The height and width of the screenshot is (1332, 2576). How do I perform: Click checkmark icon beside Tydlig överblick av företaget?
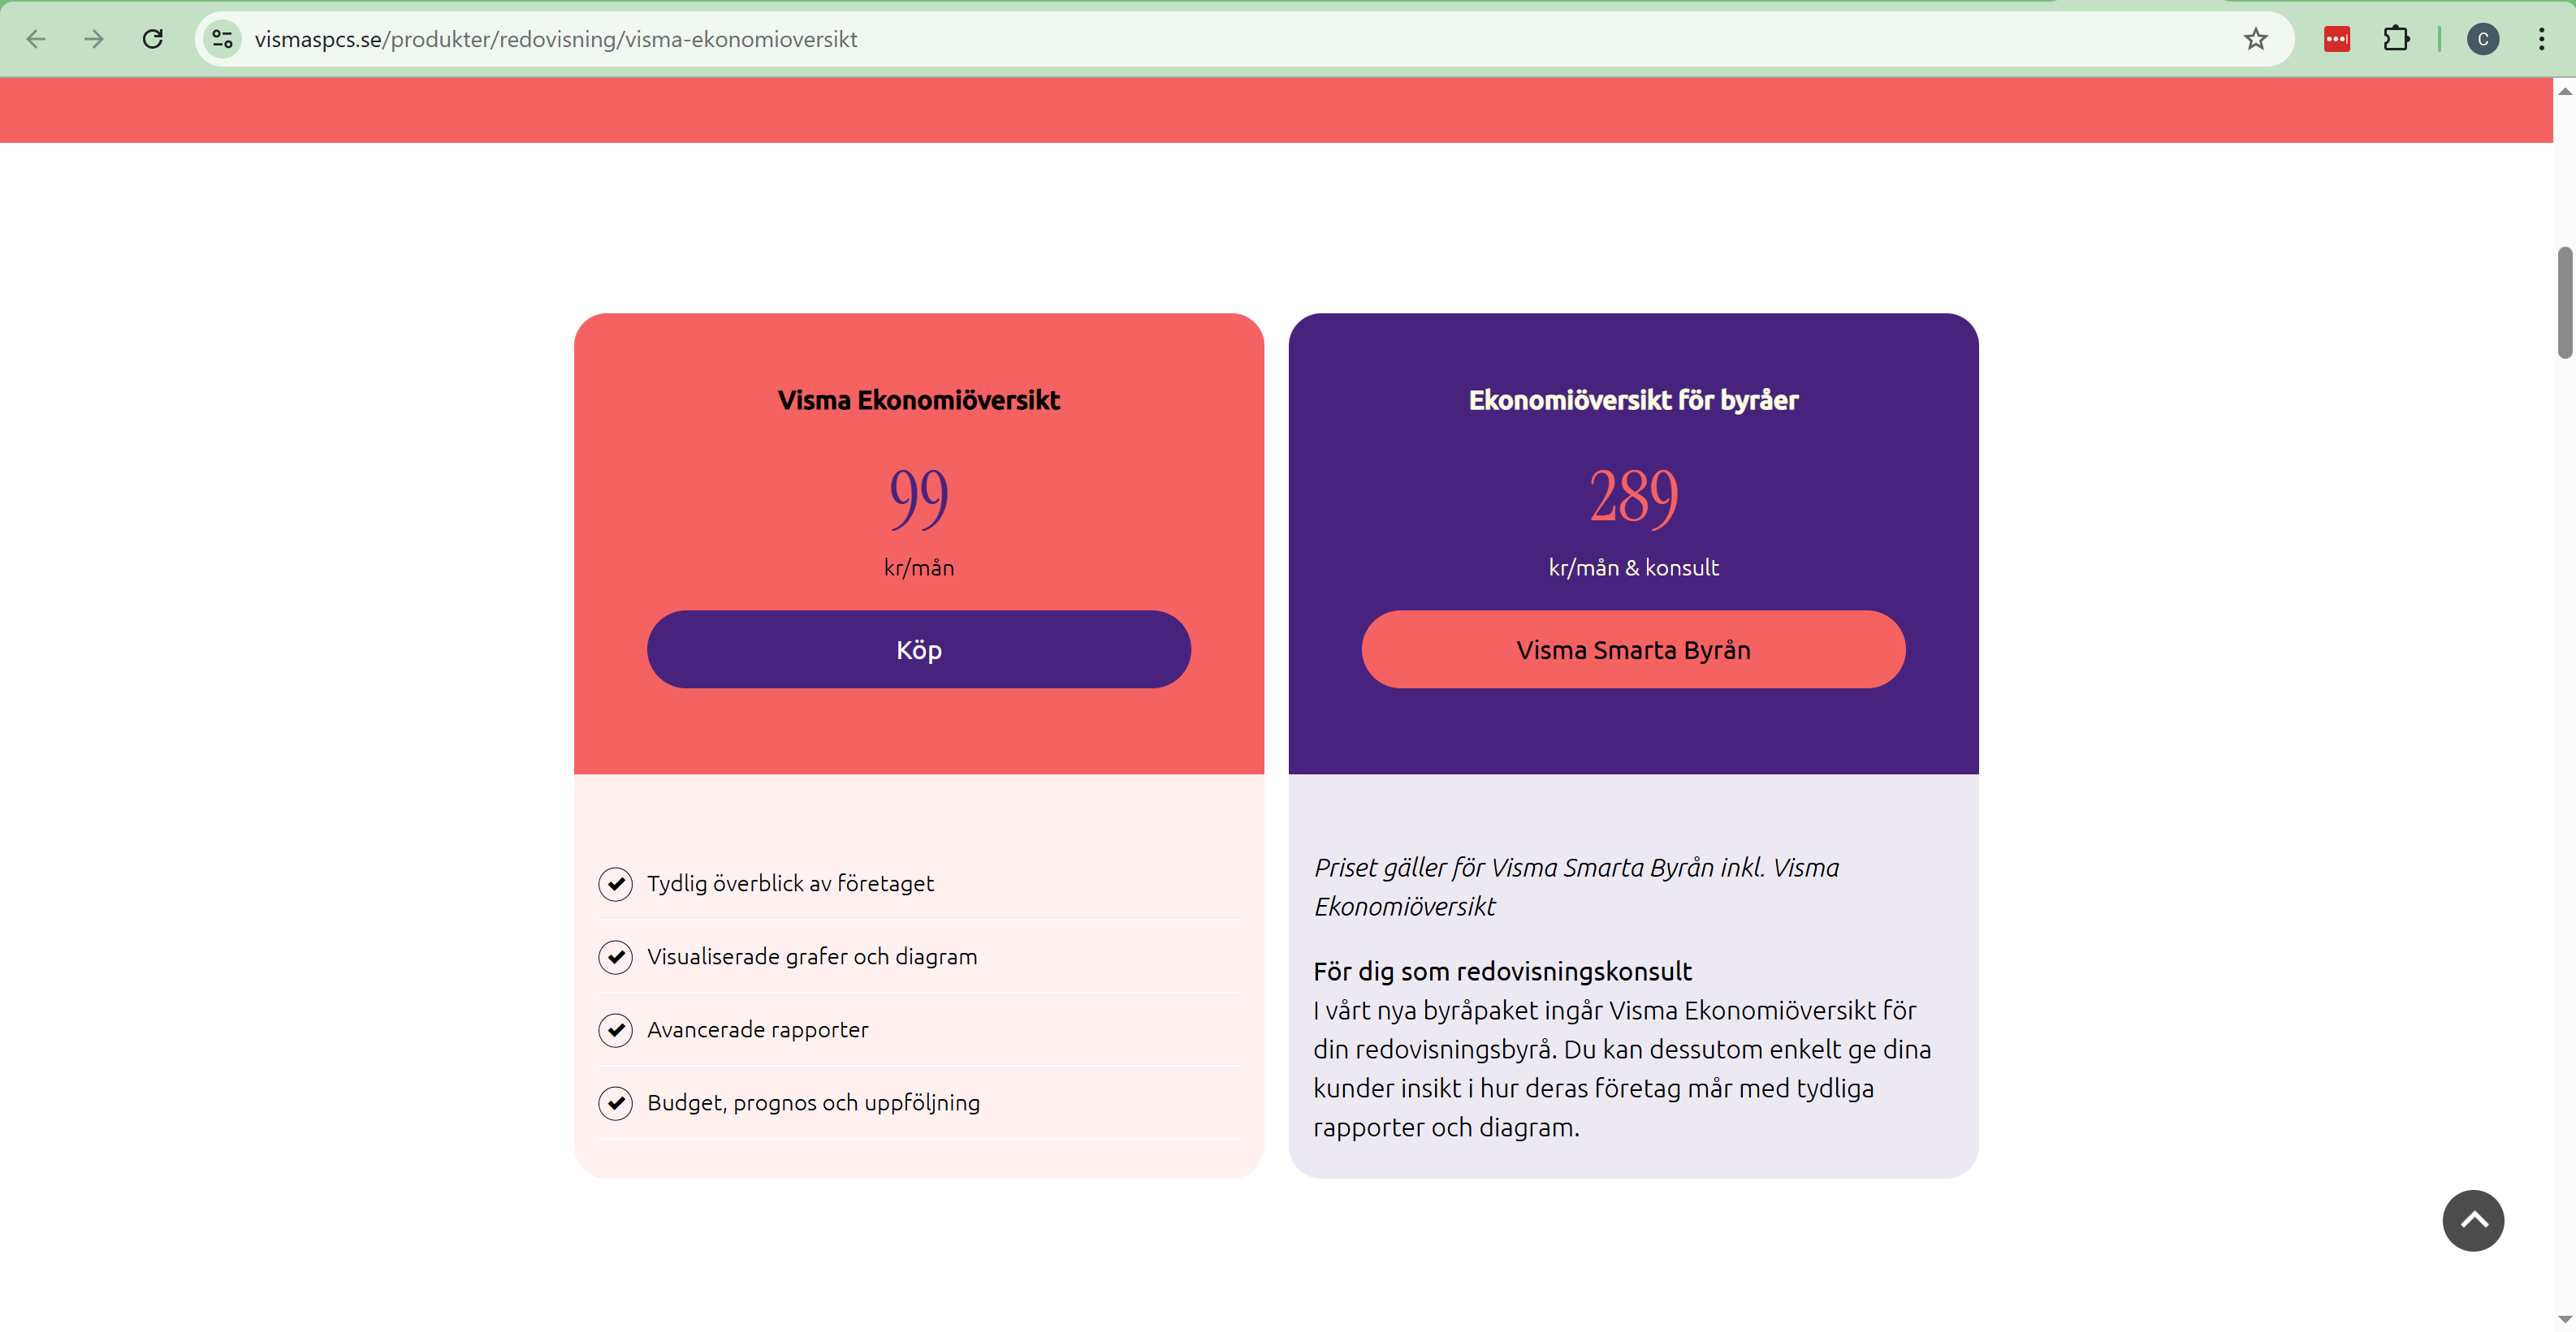[616, 883]
